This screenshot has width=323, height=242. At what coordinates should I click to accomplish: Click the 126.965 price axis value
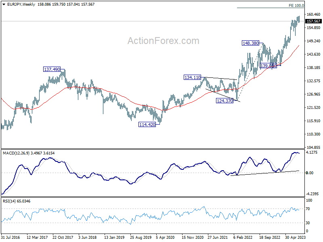click(x=314, y=94)
